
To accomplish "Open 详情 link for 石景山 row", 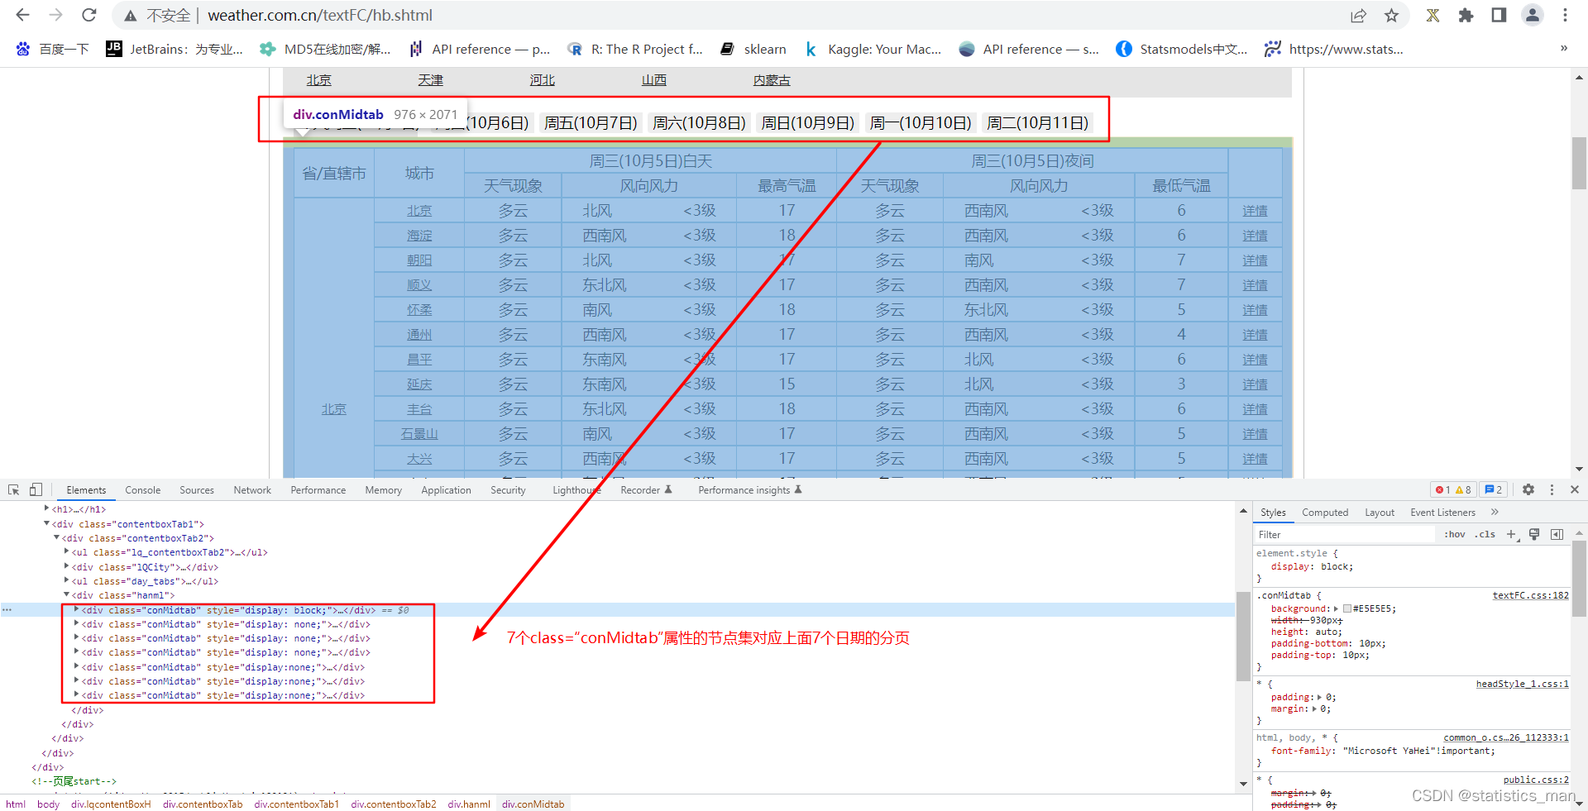I will click(1255, 434).
